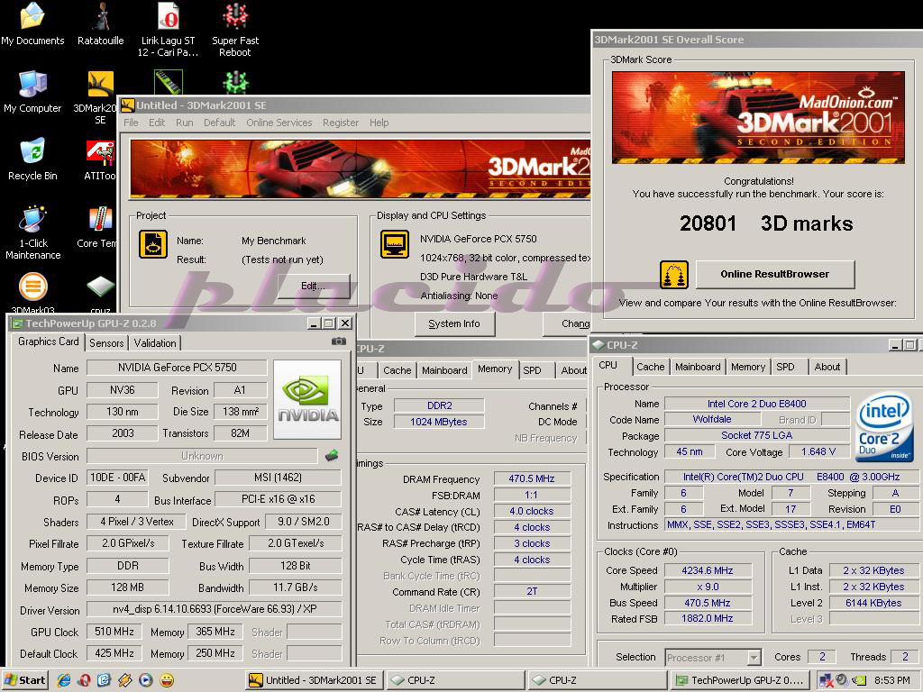The image size is (923, 692).
Task: Open the Run menu in 3DMark2001
Action: click(x=184, y=123)
